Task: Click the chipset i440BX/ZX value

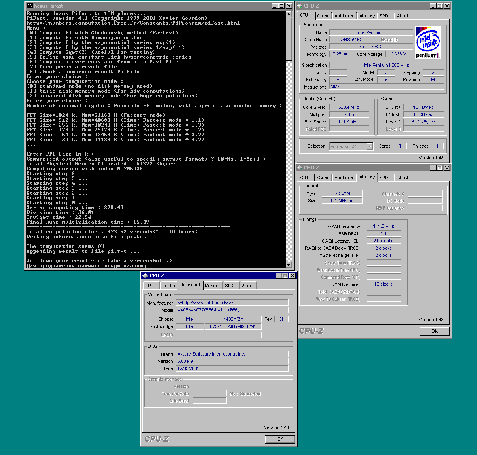Action: pyautogui.click(x=233, y=319)
